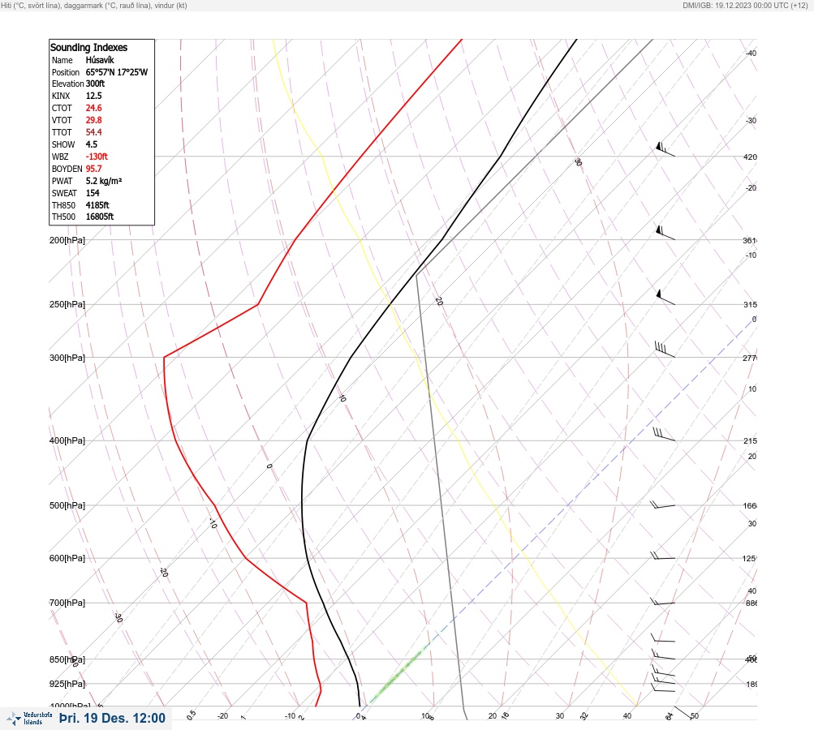Click the '250[hPa]' pressure label
This screenshot has width=814, height=730.
click(67, 304)
